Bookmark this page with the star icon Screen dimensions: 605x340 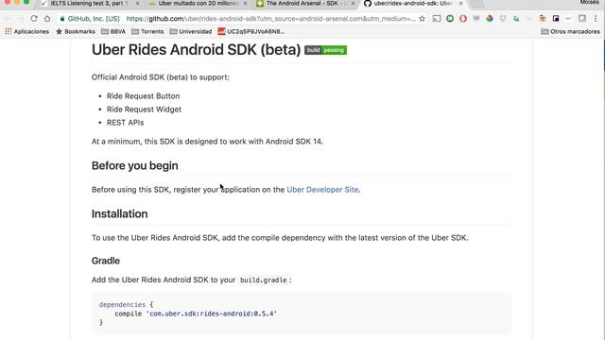pyautogui.click(x=422, y=19)
